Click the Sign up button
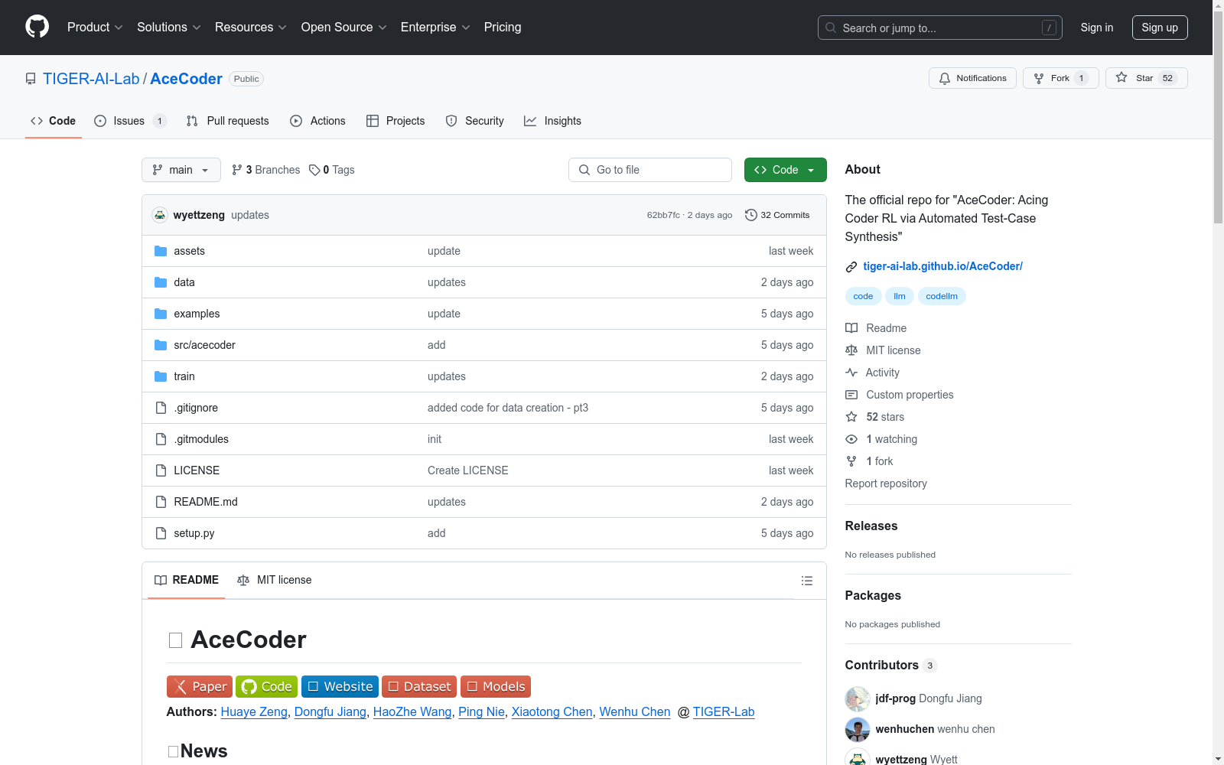 coord(1160,28)
